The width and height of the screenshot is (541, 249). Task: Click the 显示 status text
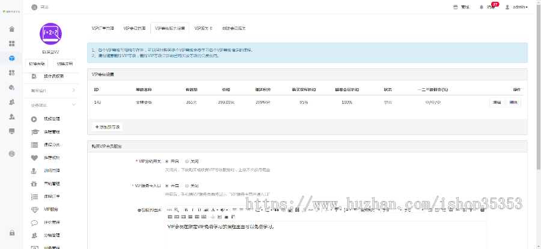coord(388,102)
